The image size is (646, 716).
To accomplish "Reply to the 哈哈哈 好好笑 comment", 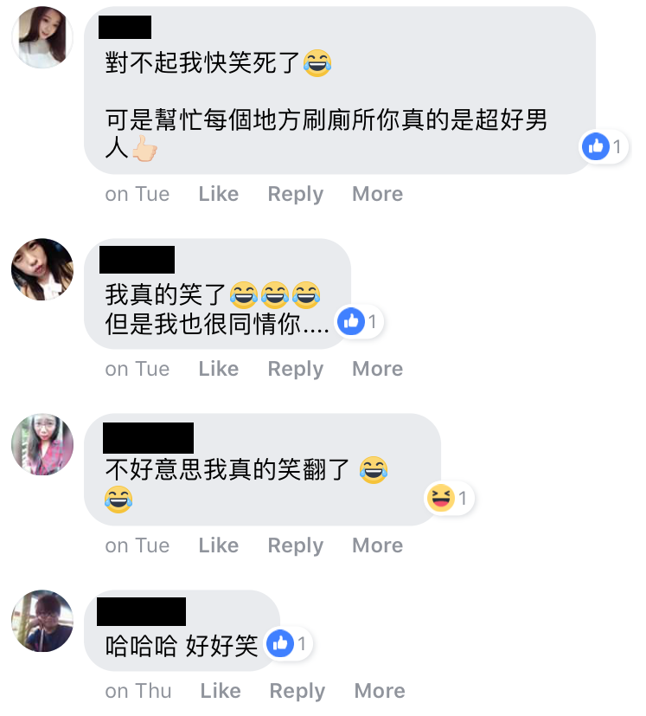I will [297, 692].
